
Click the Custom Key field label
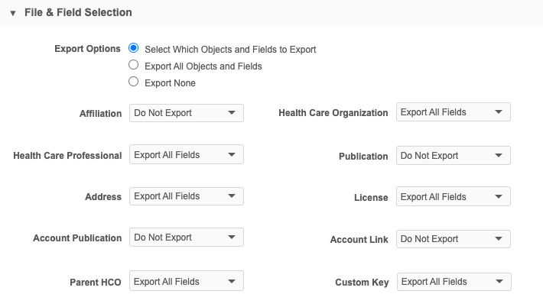coord(362,283)
